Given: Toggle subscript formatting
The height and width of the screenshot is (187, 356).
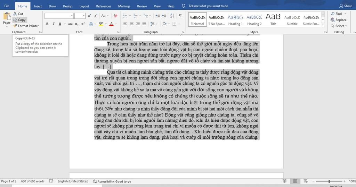Looking at the screenshot, I should tap(76, 24).
